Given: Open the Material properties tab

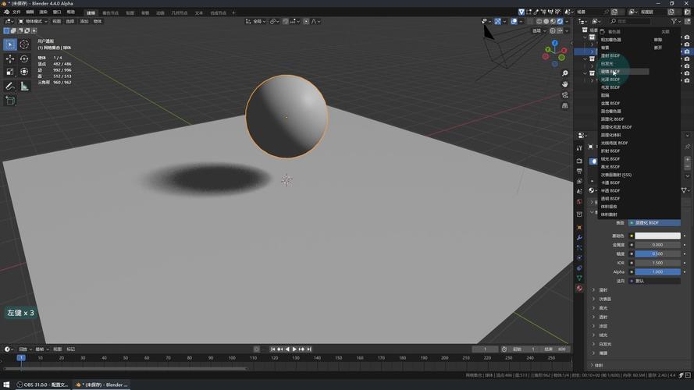Looking at the screenshot, I should click(579, 289).
